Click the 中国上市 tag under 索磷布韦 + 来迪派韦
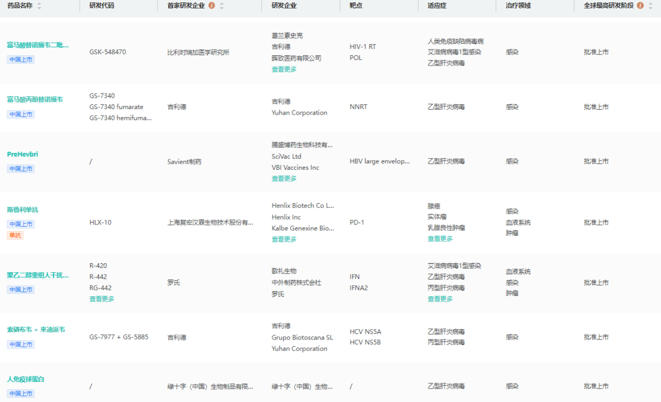Viewport: 661px width, 402px height. 21,344
